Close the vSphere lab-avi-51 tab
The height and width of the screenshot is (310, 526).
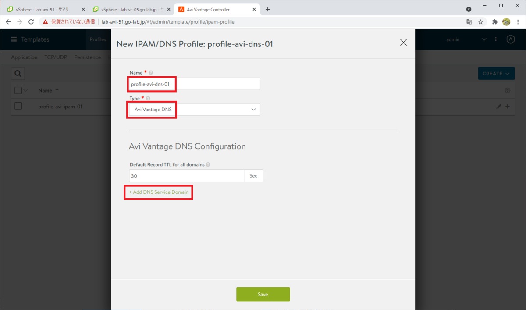pyautogui.click(x=82, y=9)
